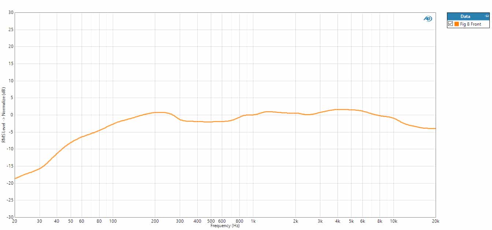Click the orange curve at 4k peak

point(338,109)
